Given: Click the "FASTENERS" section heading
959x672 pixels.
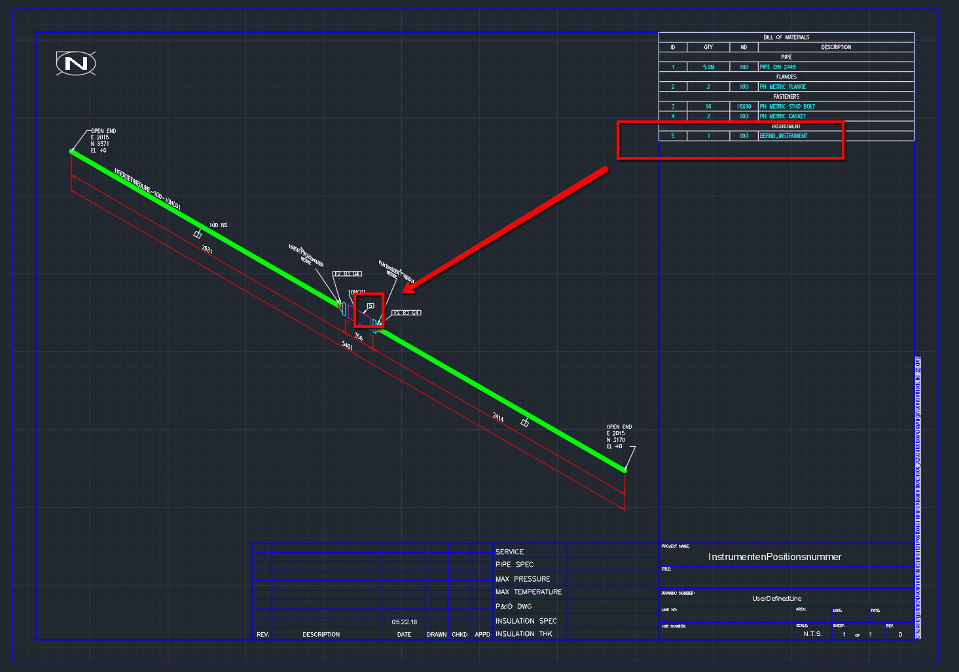Looking at the screenshot, I should [786, 96].
